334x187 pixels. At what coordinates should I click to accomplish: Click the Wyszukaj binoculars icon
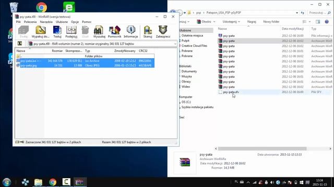coord(99,32)
